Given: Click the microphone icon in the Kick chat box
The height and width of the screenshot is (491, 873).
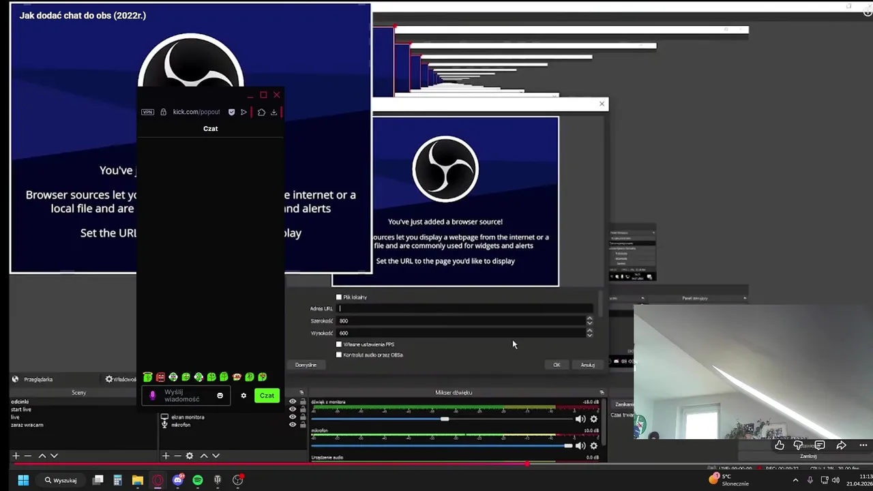Looking at the screenshot, I should pyautogui.click(x=152, y=396).
